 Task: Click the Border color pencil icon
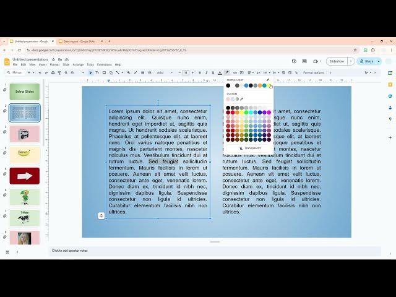click(x=136, y=73)
